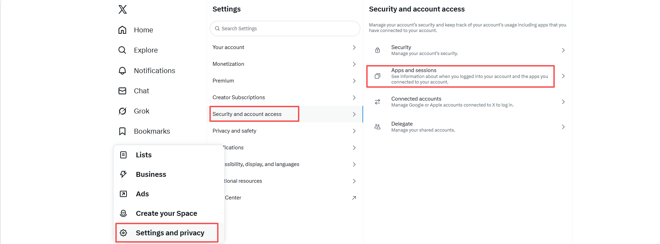Click the Chat envelope icon
This screenshot has height=244, width=660.
pos(122,91)
